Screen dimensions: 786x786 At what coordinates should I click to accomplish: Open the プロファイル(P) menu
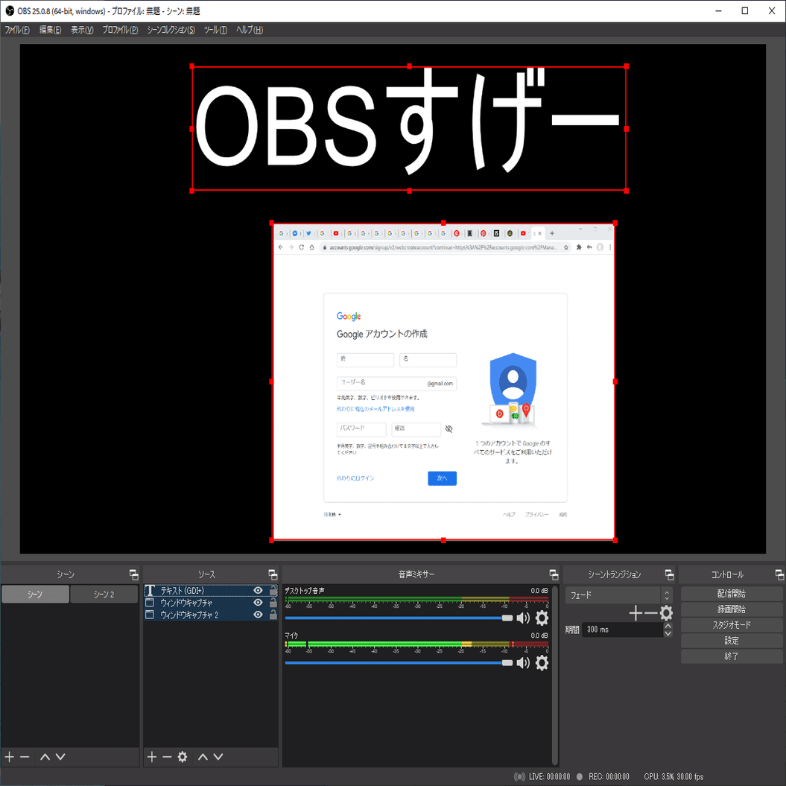[120, 30]
